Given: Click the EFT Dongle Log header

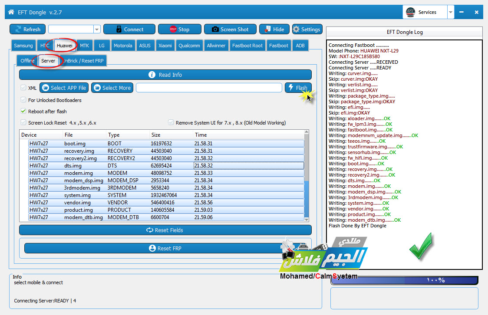Looking at the screenshot, I should 405,32.
